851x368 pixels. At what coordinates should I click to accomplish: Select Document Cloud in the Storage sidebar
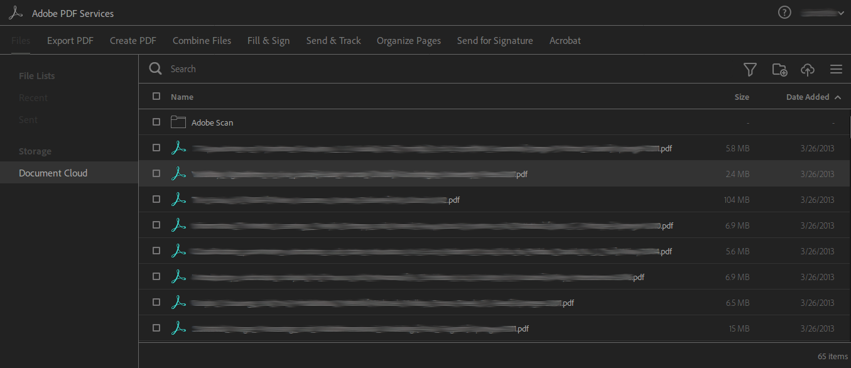53,173
